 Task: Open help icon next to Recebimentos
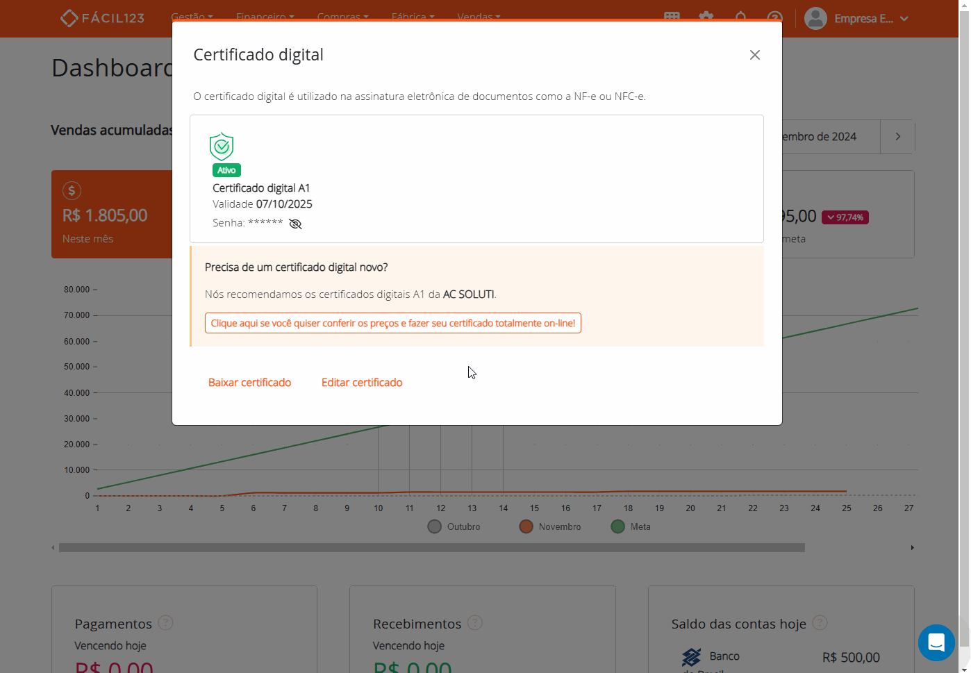click(x=475, y=623)
